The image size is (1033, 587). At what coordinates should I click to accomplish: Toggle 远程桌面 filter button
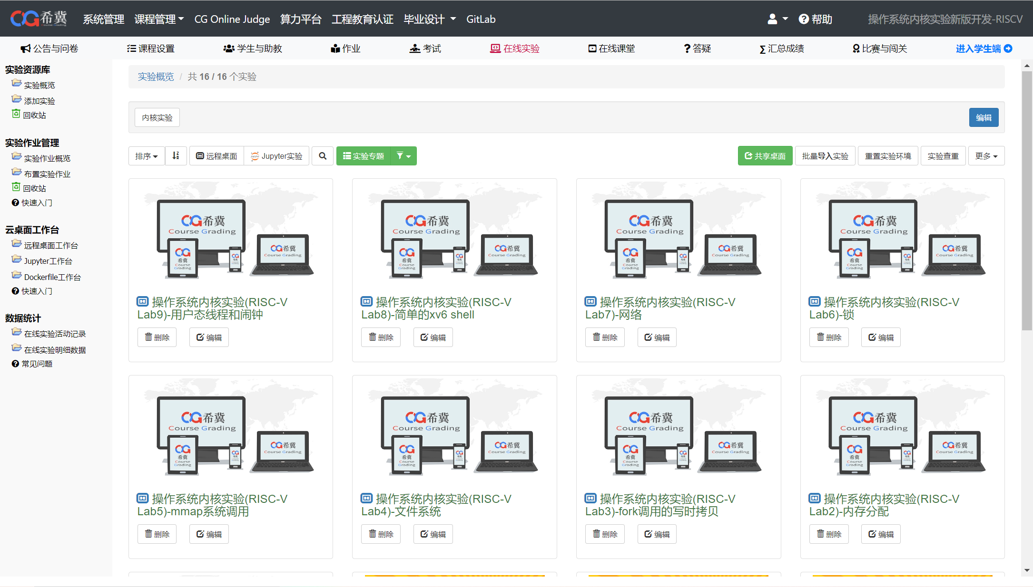tap(216, 156)
